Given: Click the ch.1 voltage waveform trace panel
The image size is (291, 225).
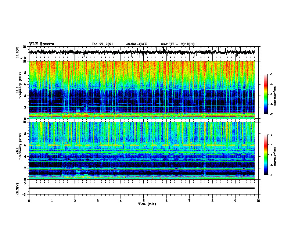Looking at the screenshot, I should coord(143,52).
